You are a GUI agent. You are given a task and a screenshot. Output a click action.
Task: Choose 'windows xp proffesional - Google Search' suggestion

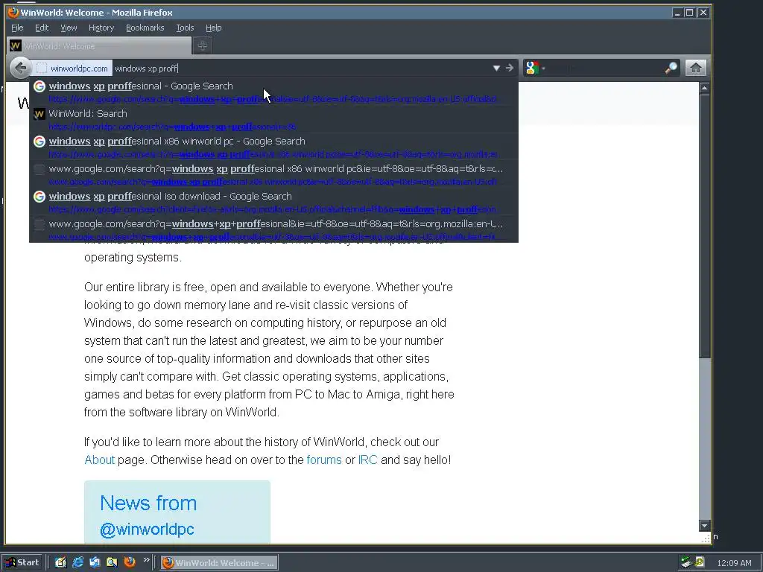[x=274, y=91]
